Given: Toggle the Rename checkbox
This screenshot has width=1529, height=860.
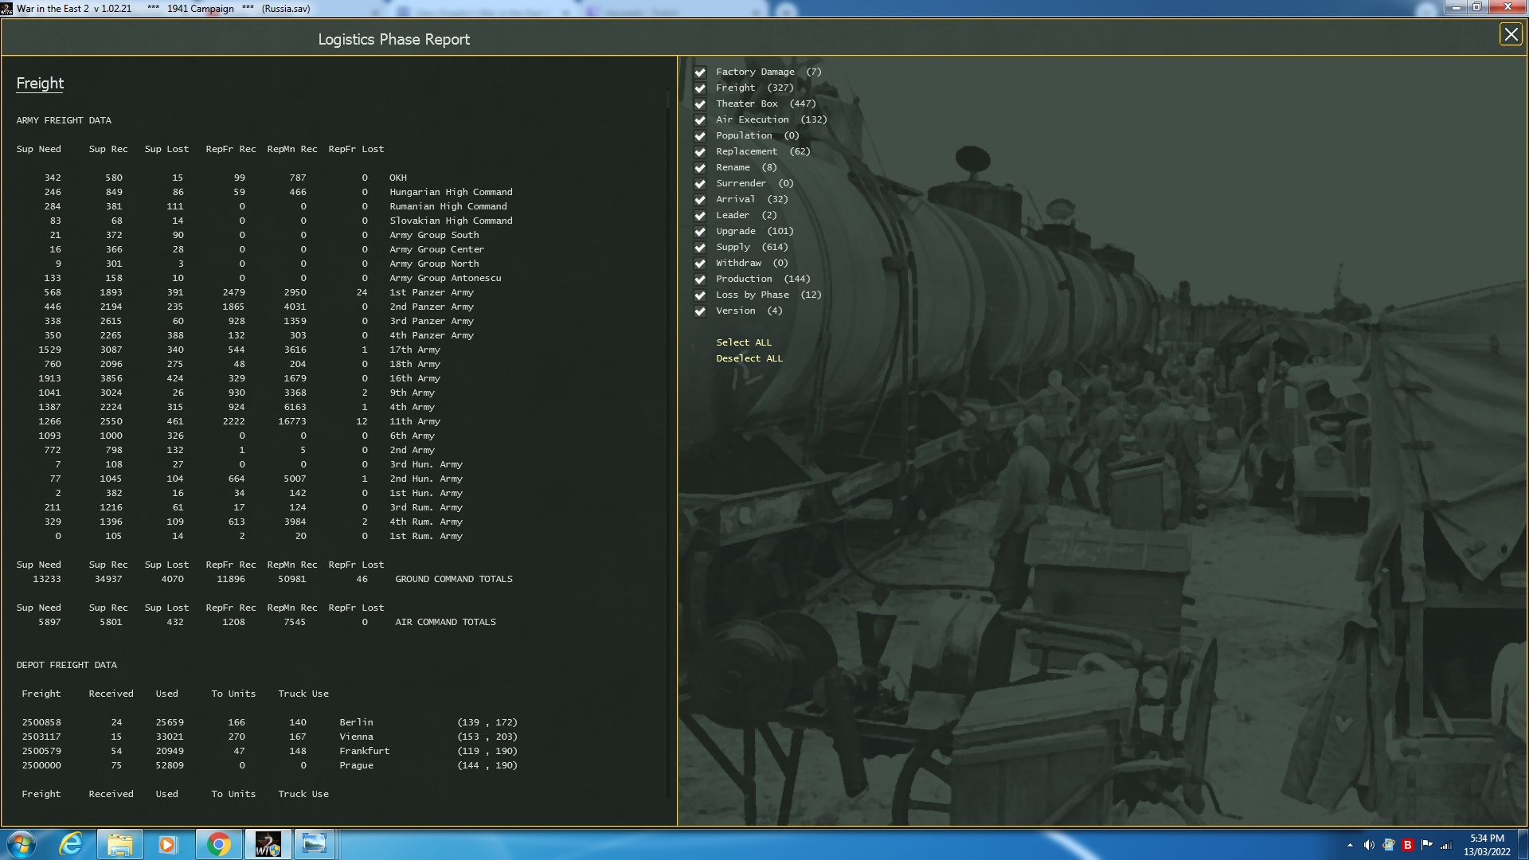Looking at the screenshot, I should pyautogui.click(x=700, y=168).
